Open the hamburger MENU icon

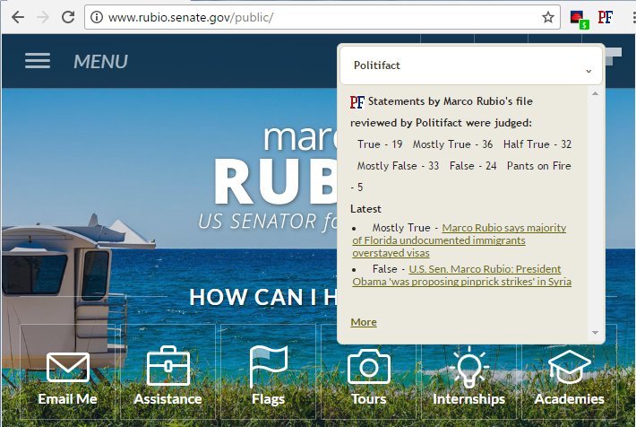click(x=38, y=61)
